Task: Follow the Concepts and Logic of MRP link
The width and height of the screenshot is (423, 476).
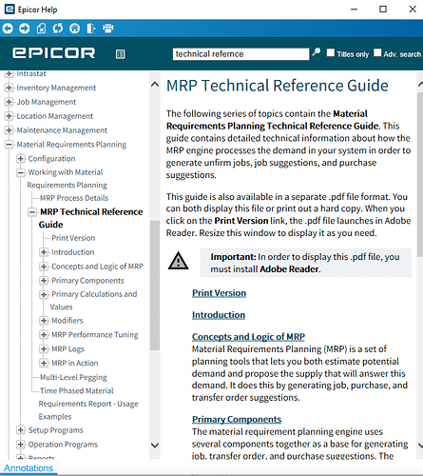Action: point(248,337)
